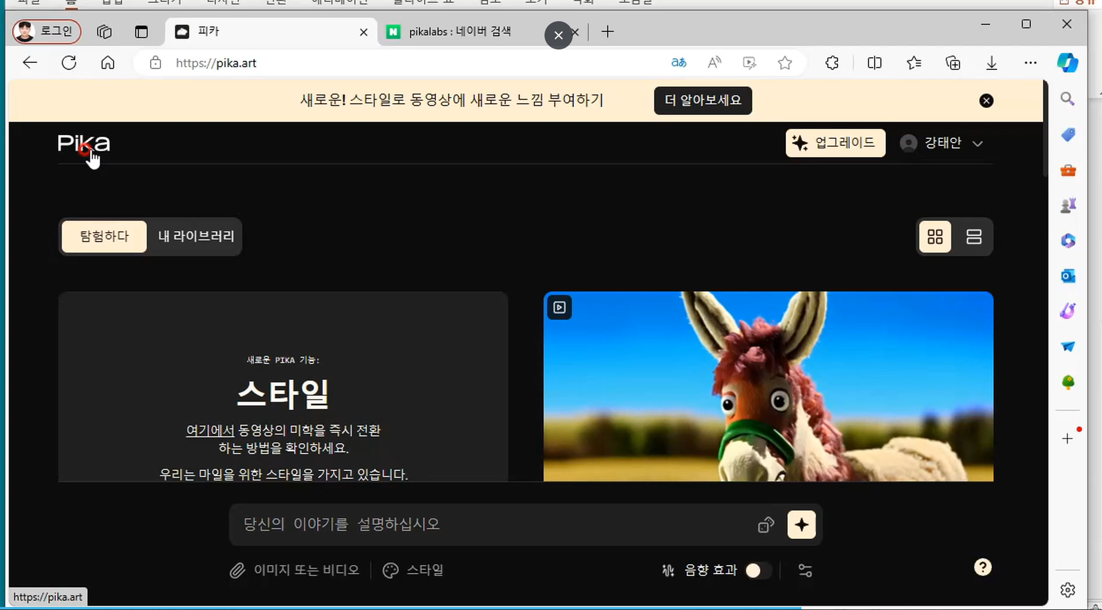Click the Pika logo
The image size is (1102, 610).
click(84, 144)
